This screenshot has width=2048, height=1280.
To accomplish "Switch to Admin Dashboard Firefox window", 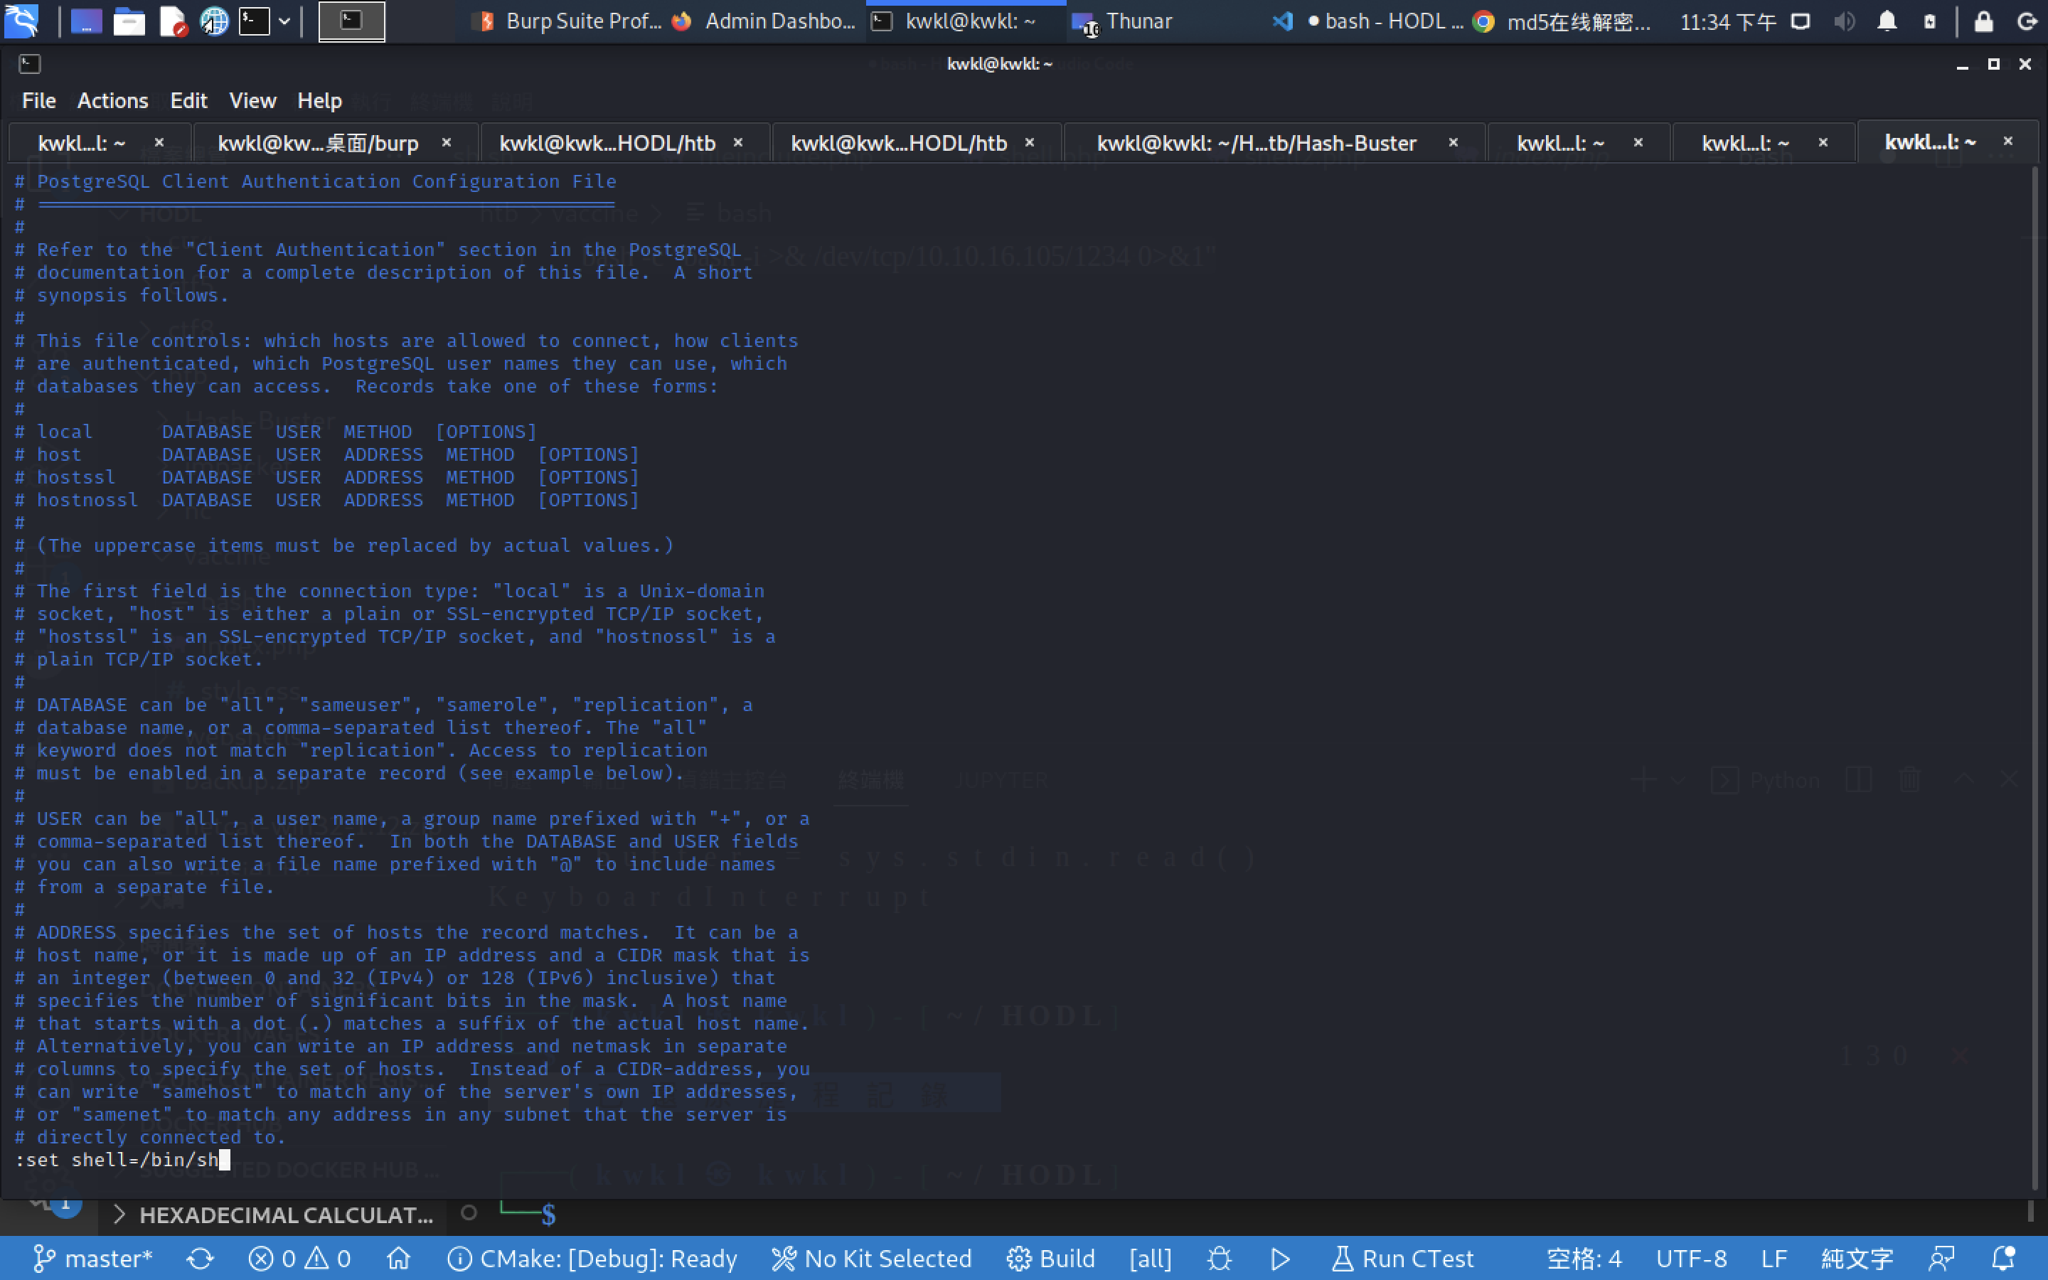I will click(x=764, y=21).
